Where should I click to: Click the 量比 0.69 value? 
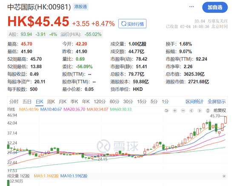[80, 59]
